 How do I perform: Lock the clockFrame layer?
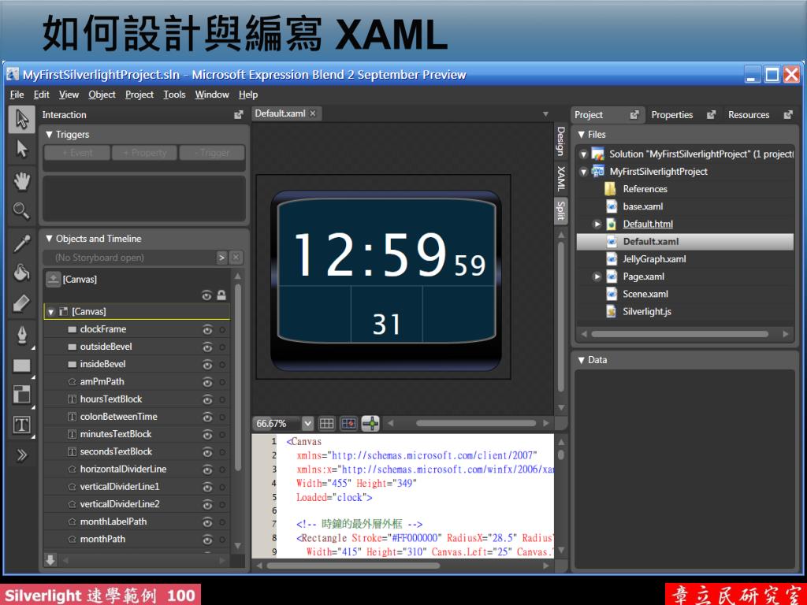click(x=222, y=330)
